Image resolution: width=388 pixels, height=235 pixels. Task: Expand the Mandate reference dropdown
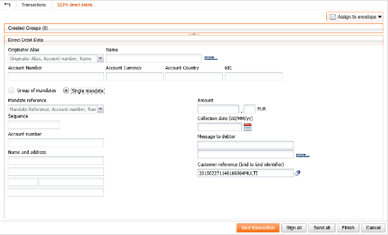pyautogui.click(x=100, y=108)
